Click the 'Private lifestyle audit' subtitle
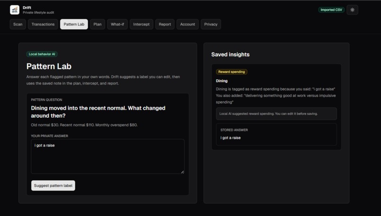This screenshot has height=216, width=381. (x=38, y=12)
